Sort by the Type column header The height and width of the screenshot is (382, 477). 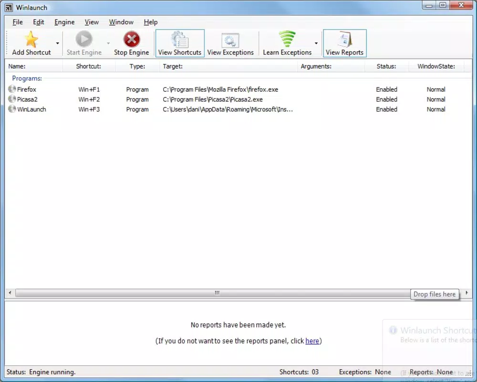tap(137, 66)
